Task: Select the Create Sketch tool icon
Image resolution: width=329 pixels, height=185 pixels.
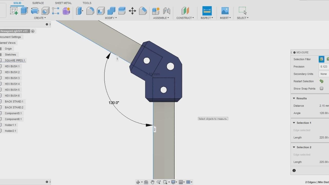Action: 14,11
